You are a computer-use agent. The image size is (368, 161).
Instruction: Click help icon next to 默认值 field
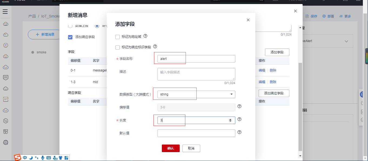tap(239, 132)
